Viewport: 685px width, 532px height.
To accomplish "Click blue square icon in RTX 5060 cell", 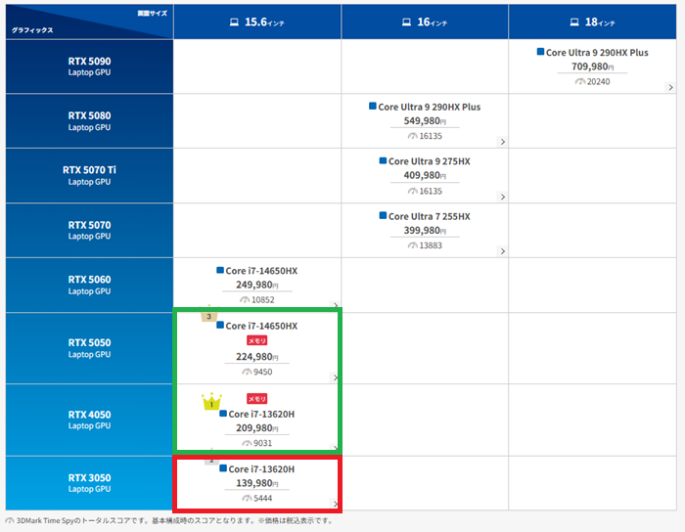I will point(220,270).
